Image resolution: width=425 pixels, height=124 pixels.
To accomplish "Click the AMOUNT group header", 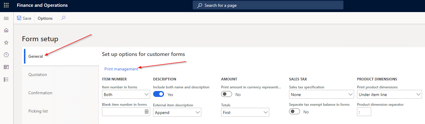I will pyautogui.click(x=229, y=79).
